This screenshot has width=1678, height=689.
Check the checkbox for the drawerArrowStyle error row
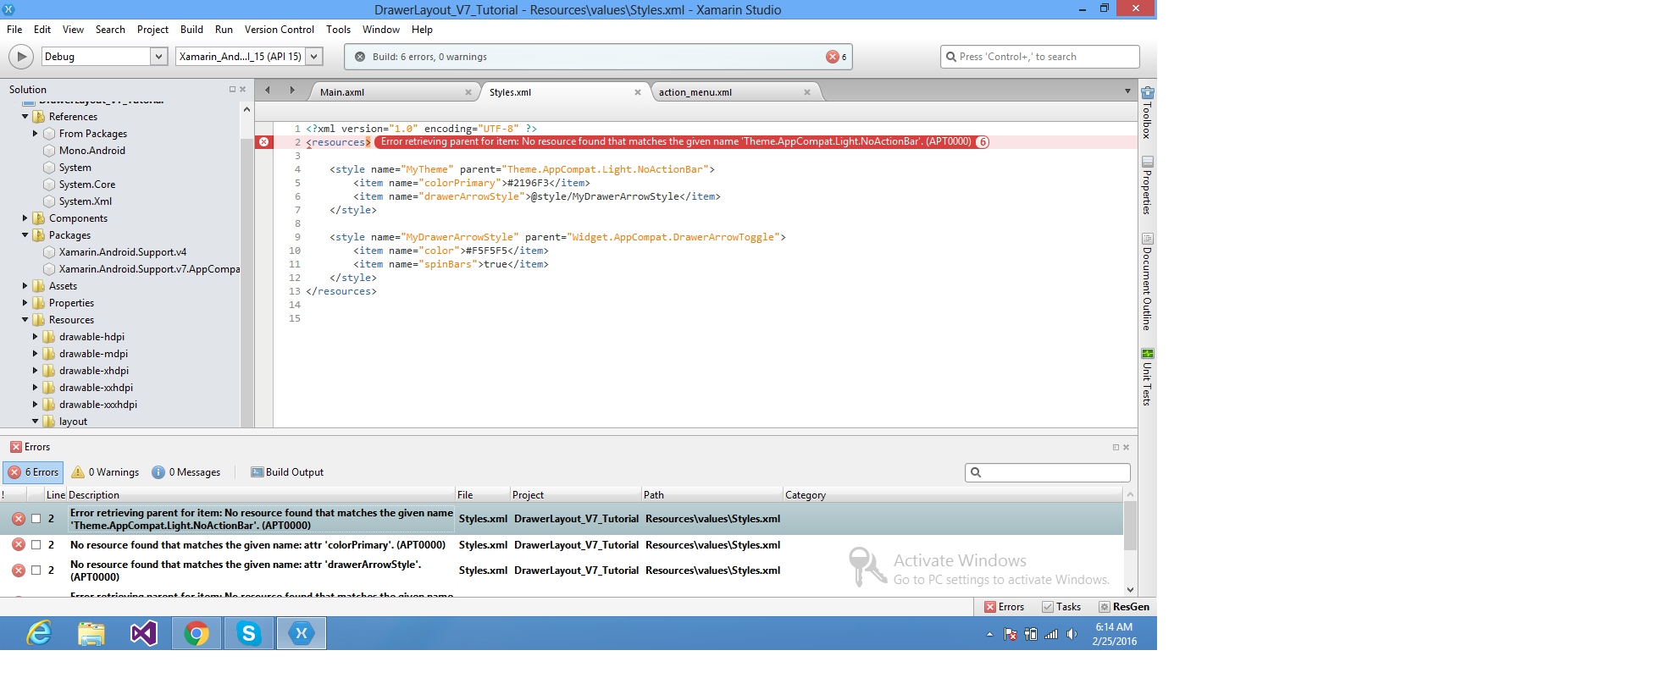[x=36, y=570]
